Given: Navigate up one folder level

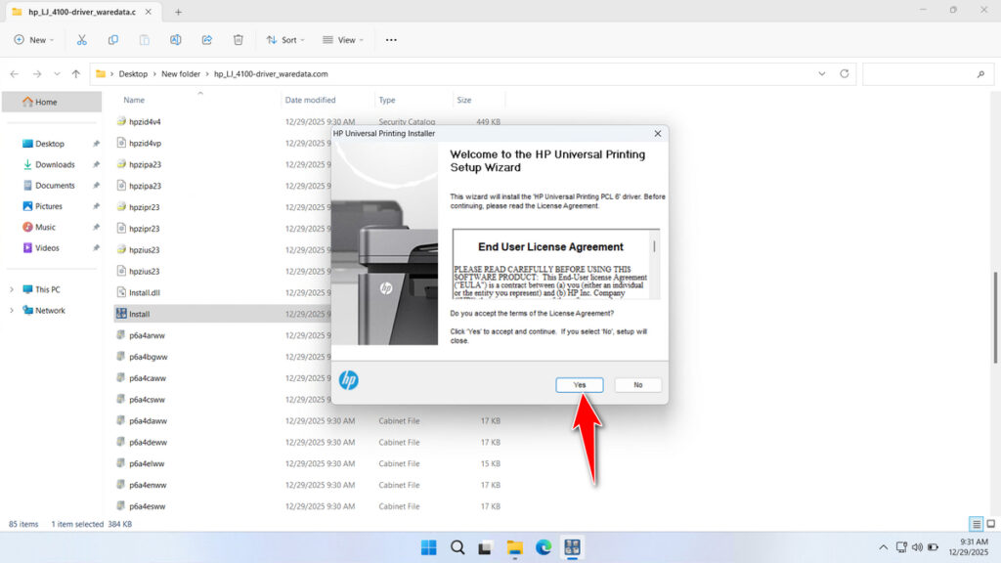Looking at the screenshot, I should tap(77, 73).
